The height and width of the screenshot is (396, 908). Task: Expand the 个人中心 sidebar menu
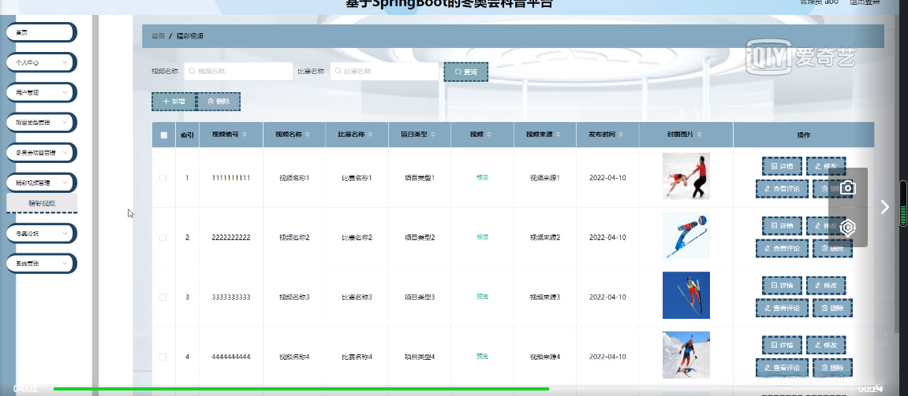41,62
